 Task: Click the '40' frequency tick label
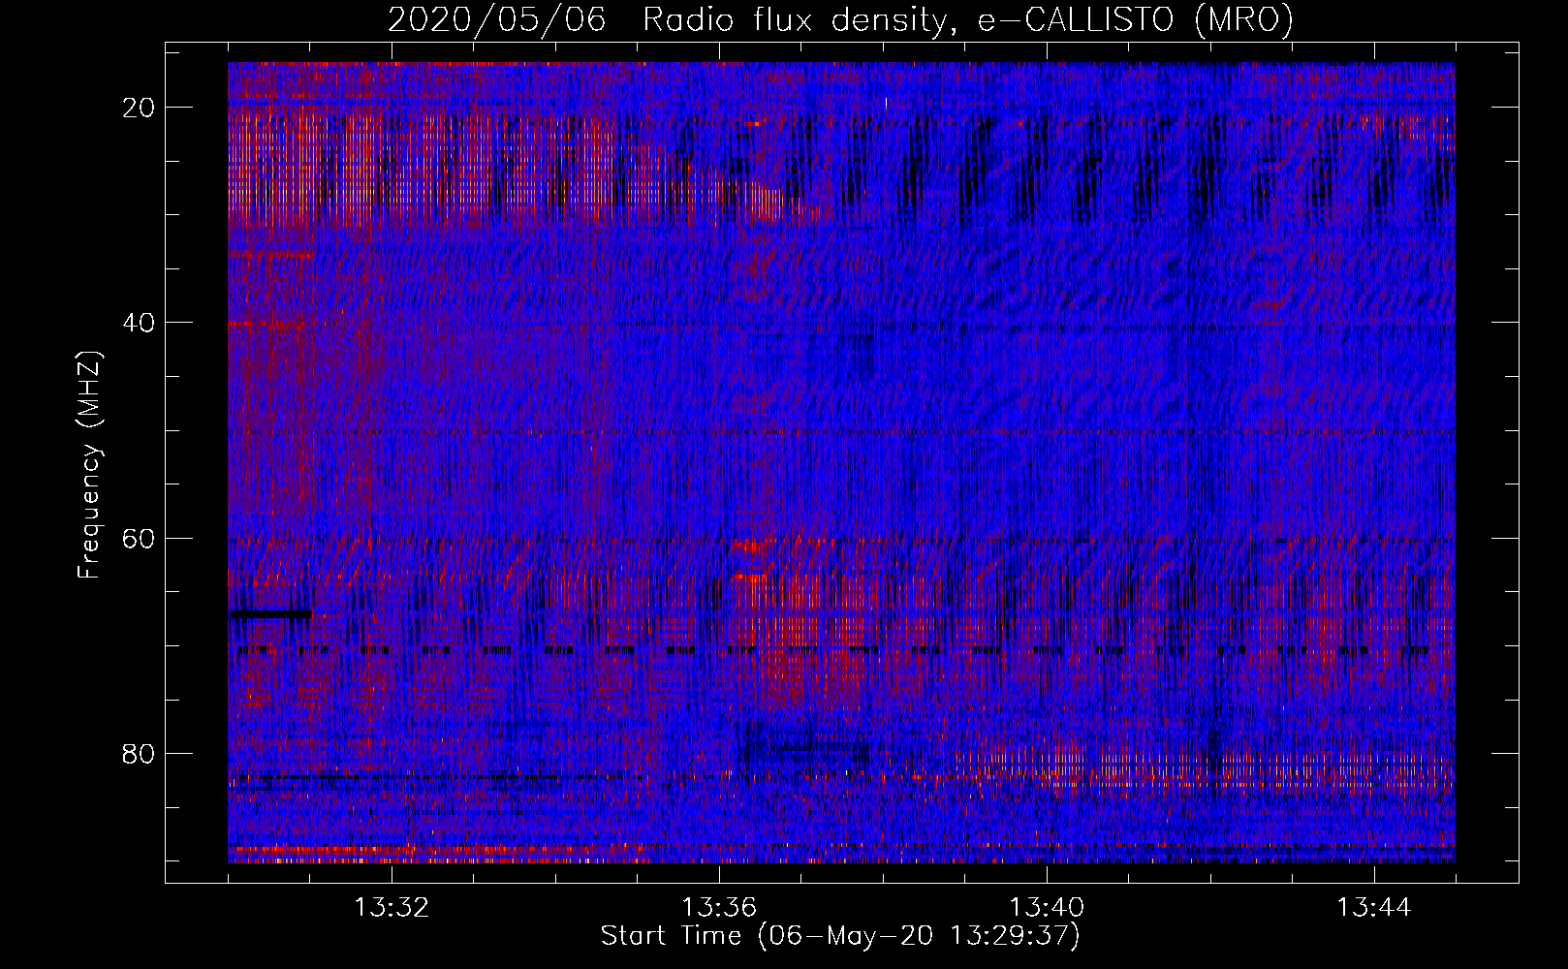coord(140,323)
